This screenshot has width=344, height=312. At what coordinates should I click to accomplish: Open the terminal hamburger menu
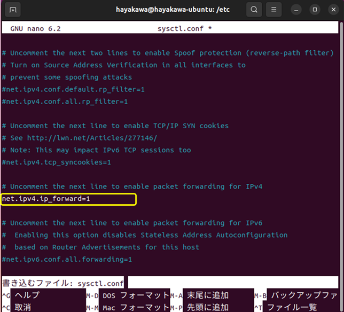(273, 10)
